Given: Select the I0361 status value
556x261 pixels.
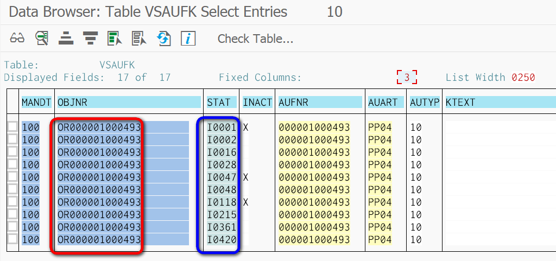Looking at the screenshot, I should coord(222,227).
